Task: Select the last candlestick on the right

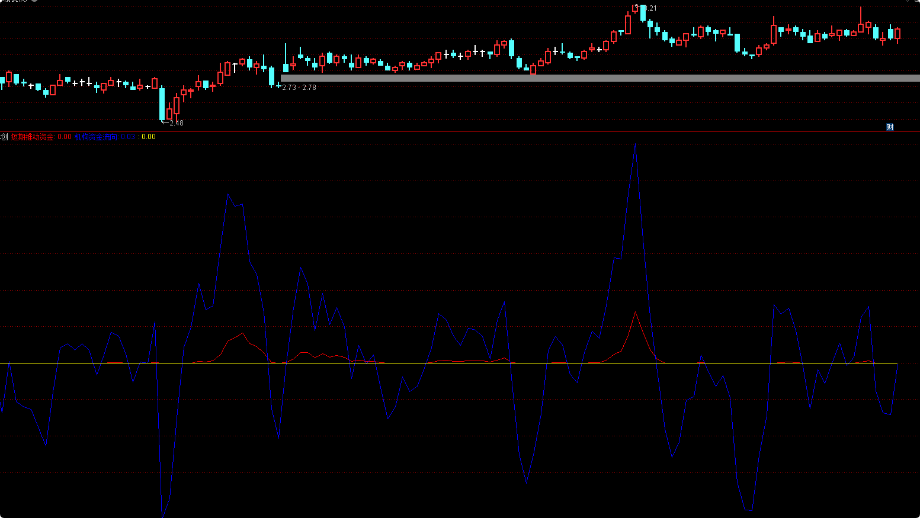Action: tap(897, 34)
